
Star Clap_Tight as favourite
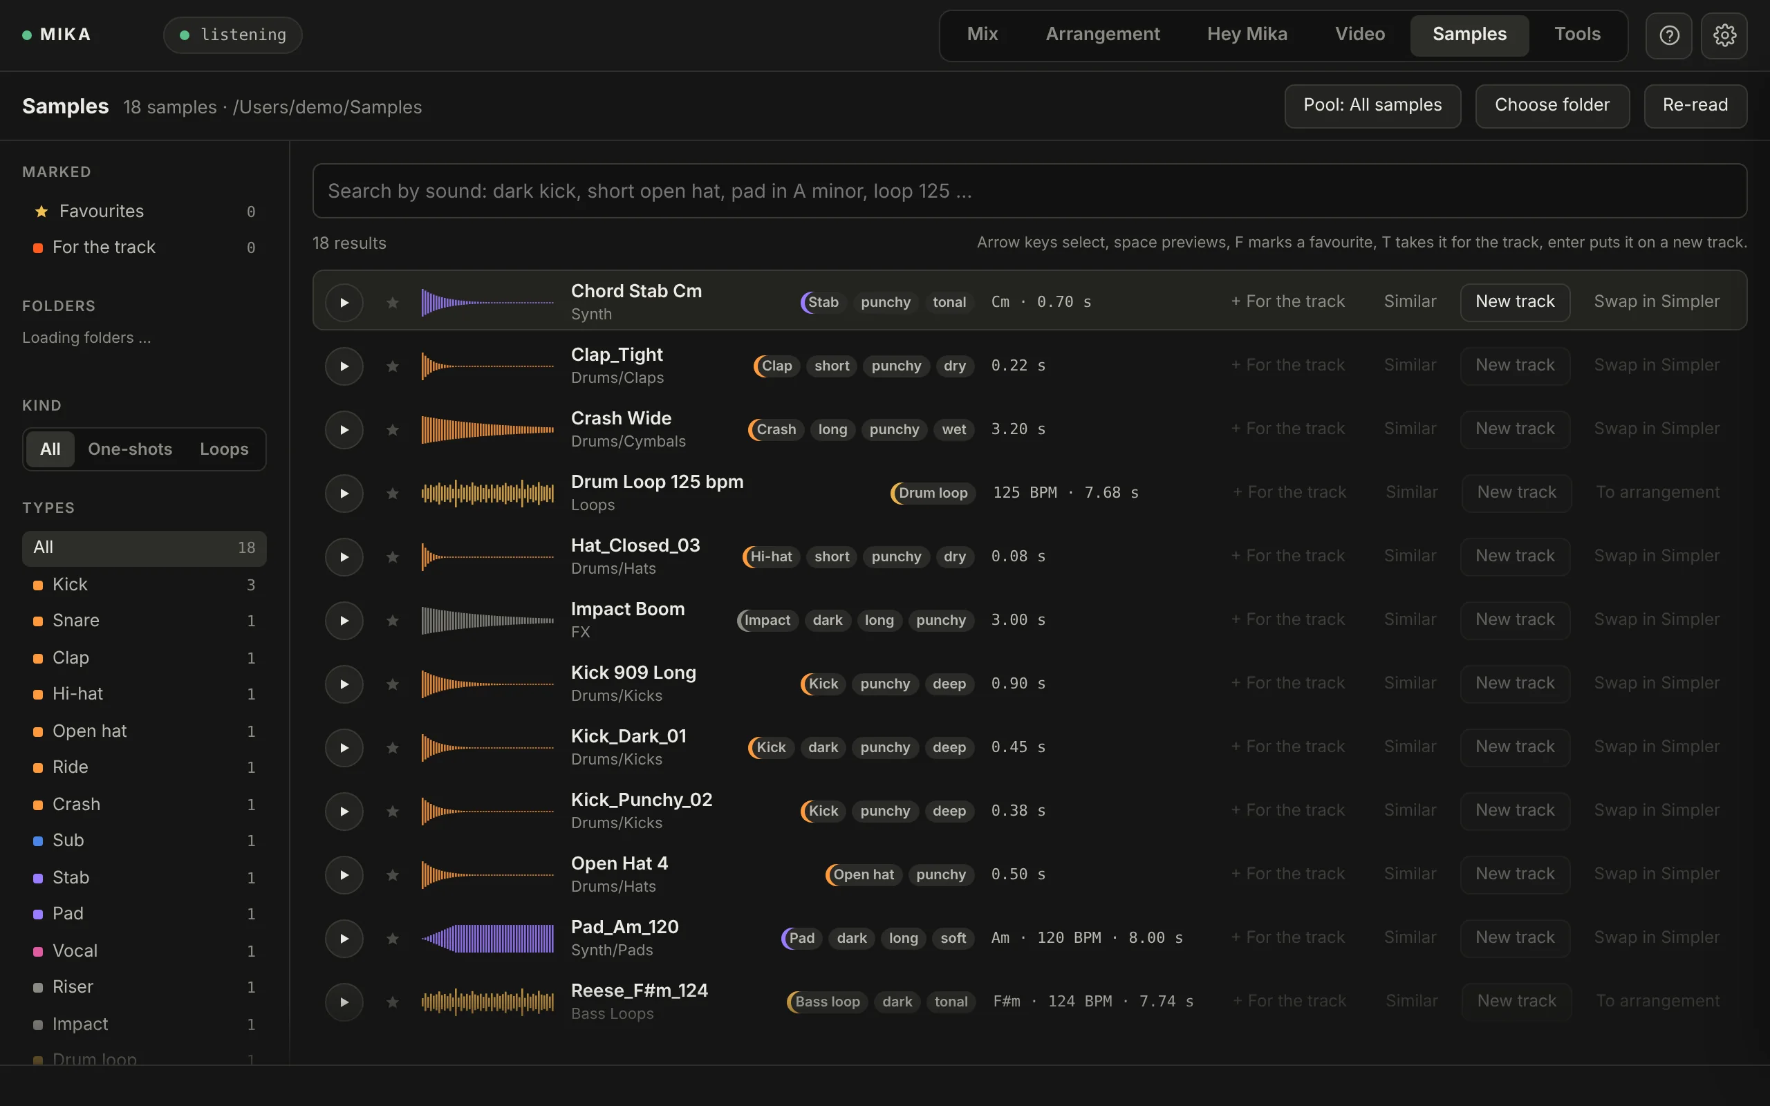coord(393,366)
